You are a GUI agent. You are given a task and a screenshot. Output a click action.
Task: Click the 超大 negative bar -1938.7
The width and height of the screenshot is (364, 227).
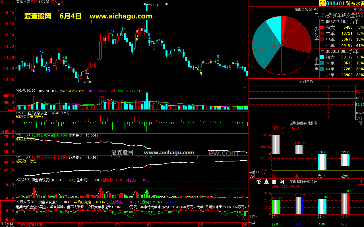345,160
